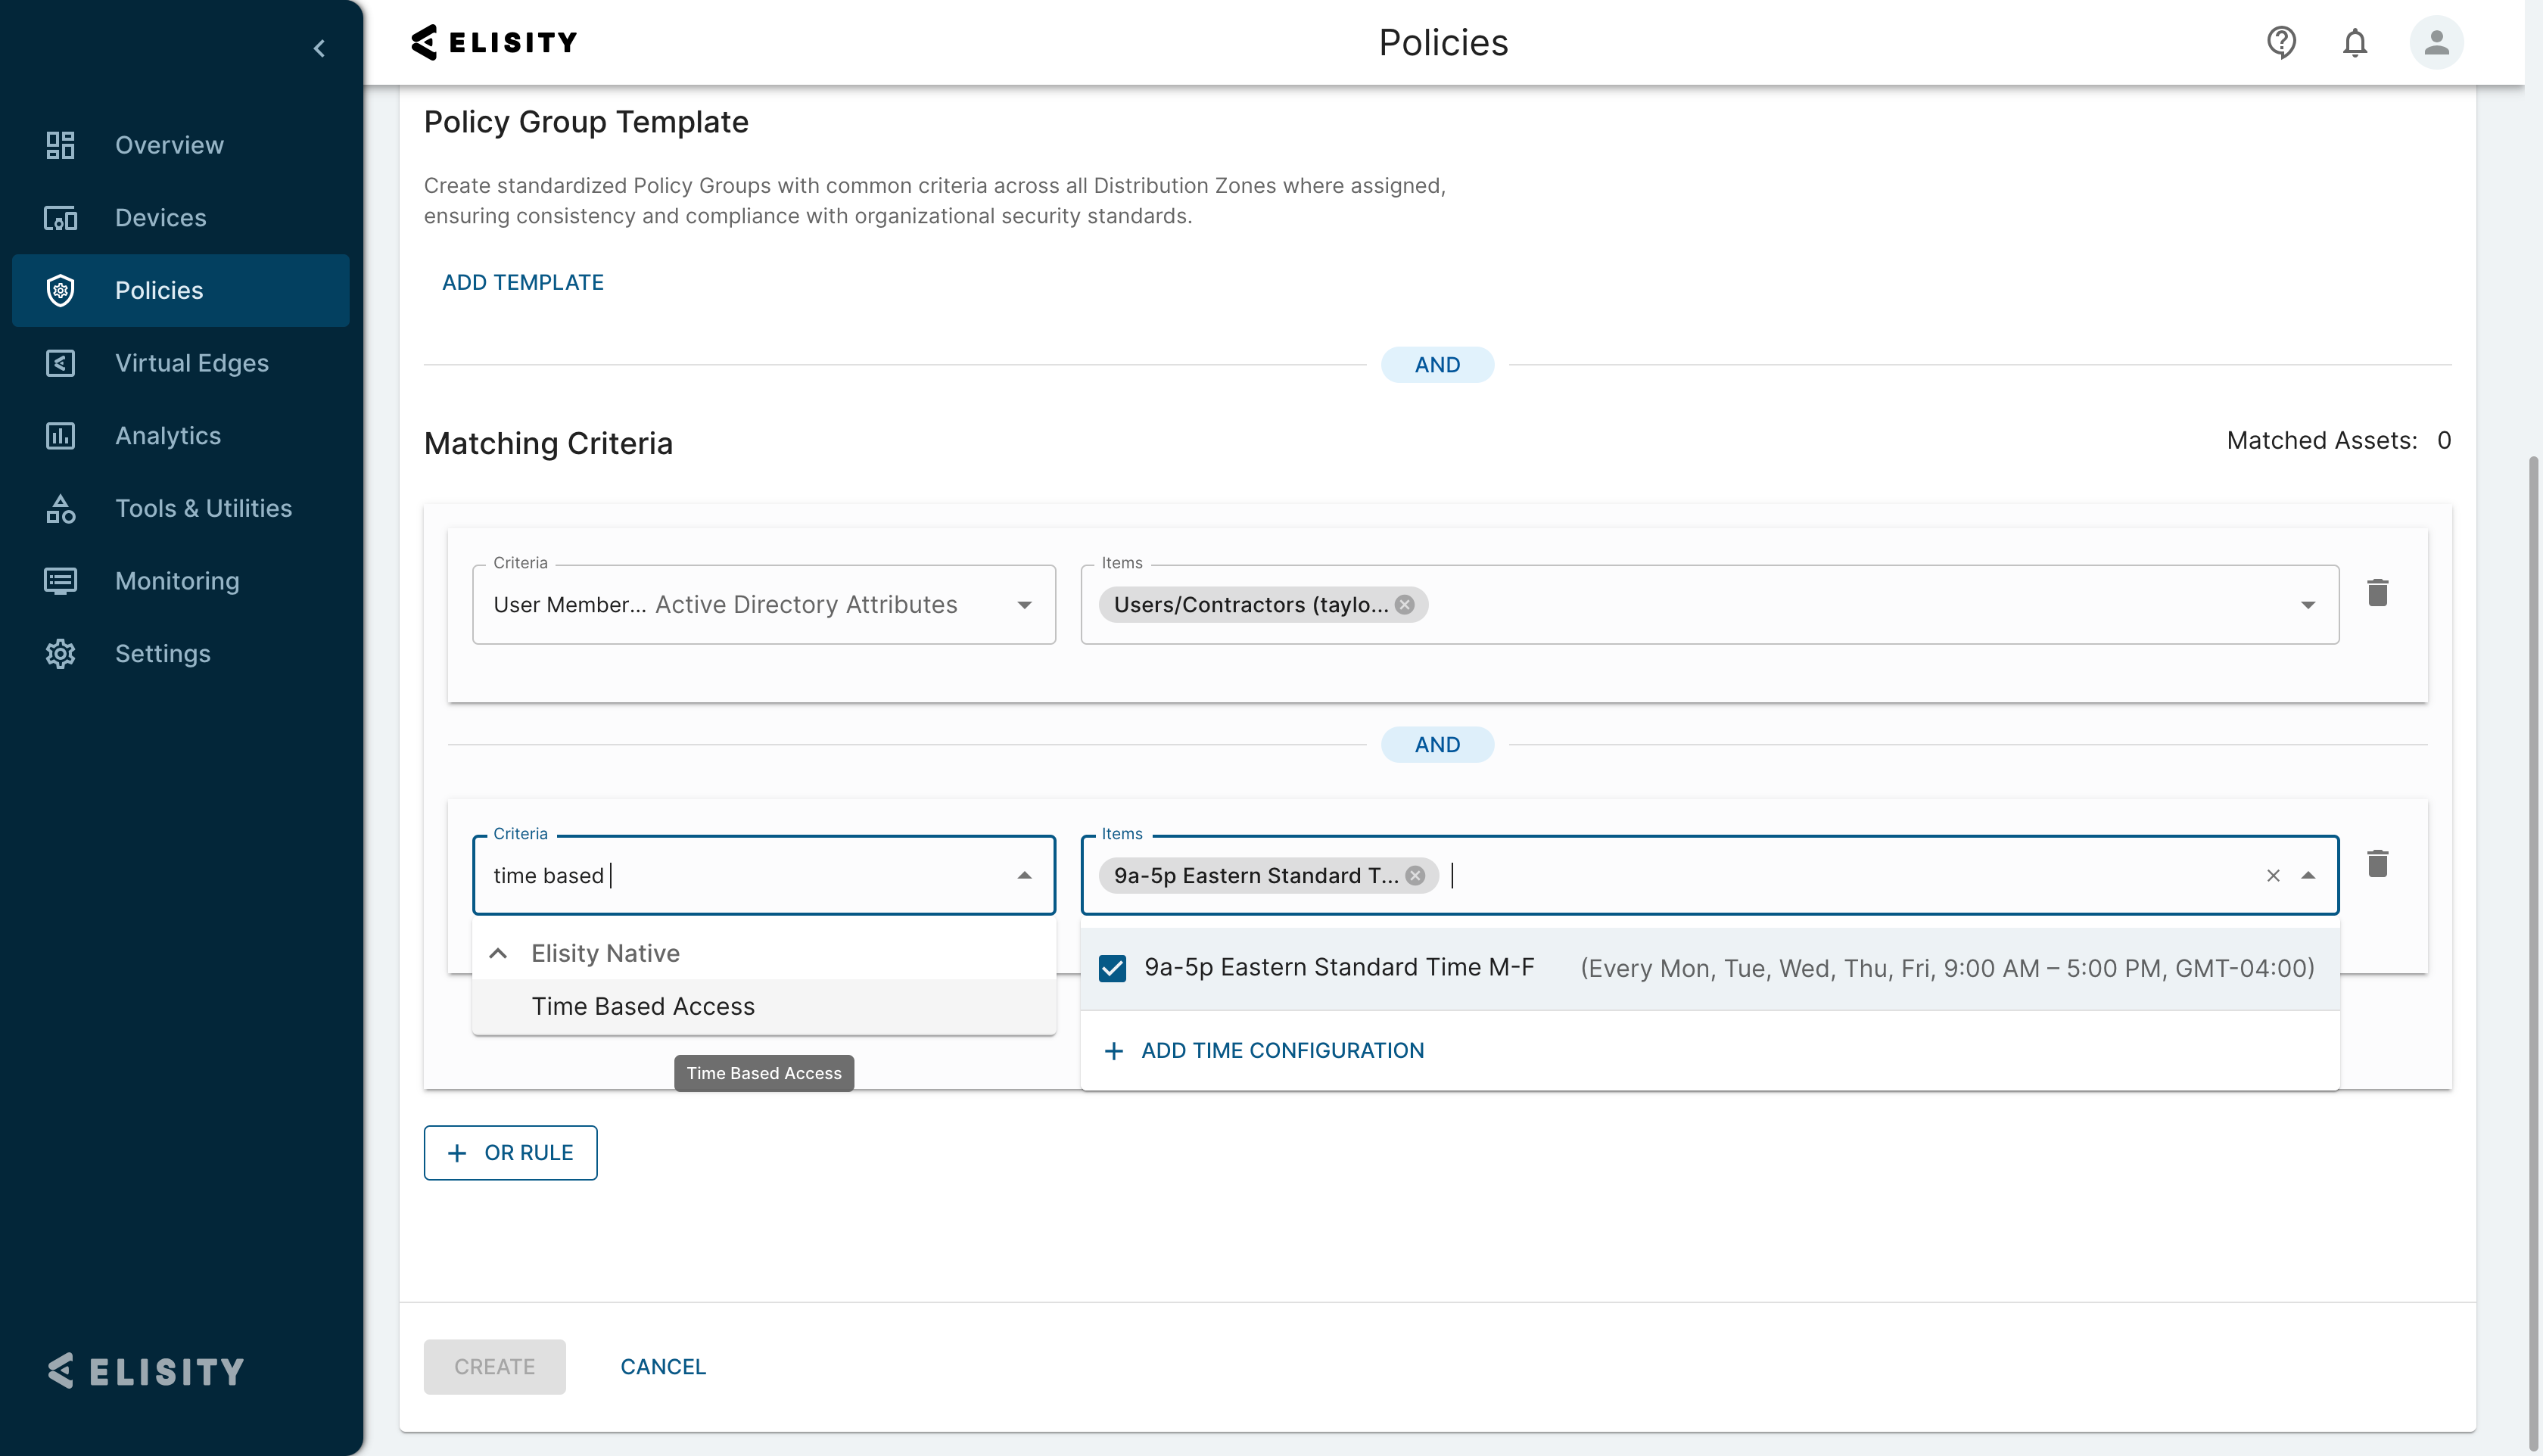This screenshot has width=2543, height=1456.
Task: Remove the 9a-5p Eastern Standard chip
Action: click(x=1415, y=876)
